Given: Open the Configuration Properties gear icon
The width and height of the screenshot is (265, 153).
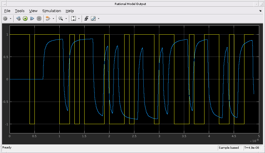Looking at the screenshot, I should pos(5,18).
